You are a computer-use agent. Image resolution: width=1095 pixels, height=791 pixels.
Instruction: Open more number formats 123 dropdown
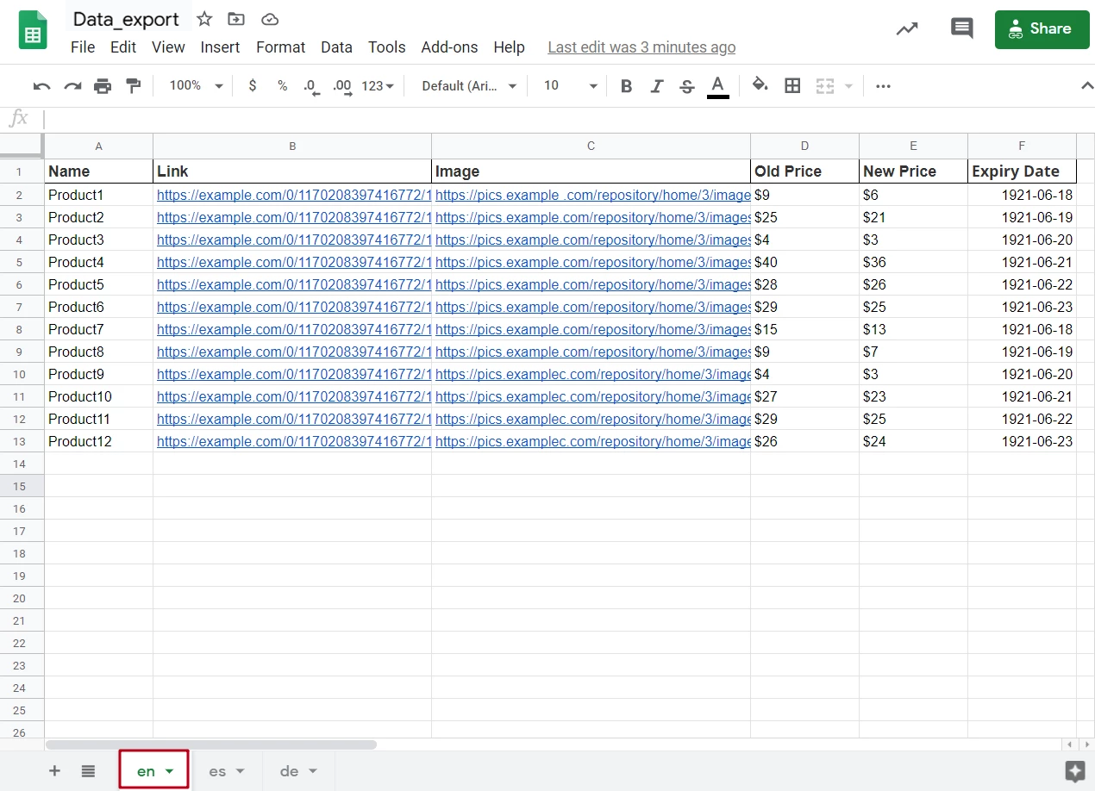378,86
